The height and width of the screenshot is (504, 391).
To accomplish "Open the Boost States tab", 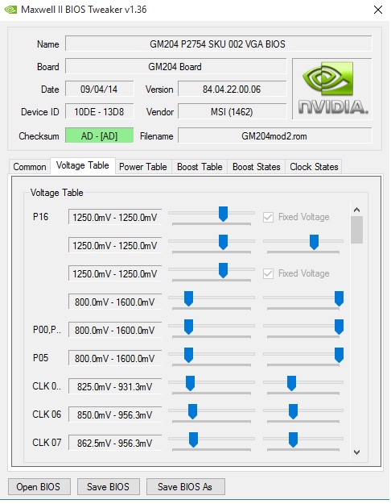I will click(x=257, y=167).
